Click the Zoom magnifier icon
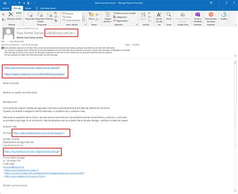 point(169,15)
